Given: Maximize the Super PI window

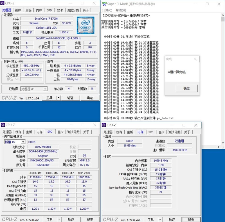Looking at the screenshot, I should [x=207, y=4].
